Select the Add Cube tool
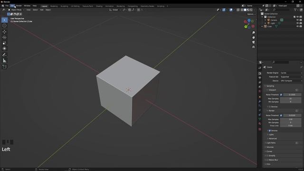The image size is (304, 171). [x=4, y=67]
